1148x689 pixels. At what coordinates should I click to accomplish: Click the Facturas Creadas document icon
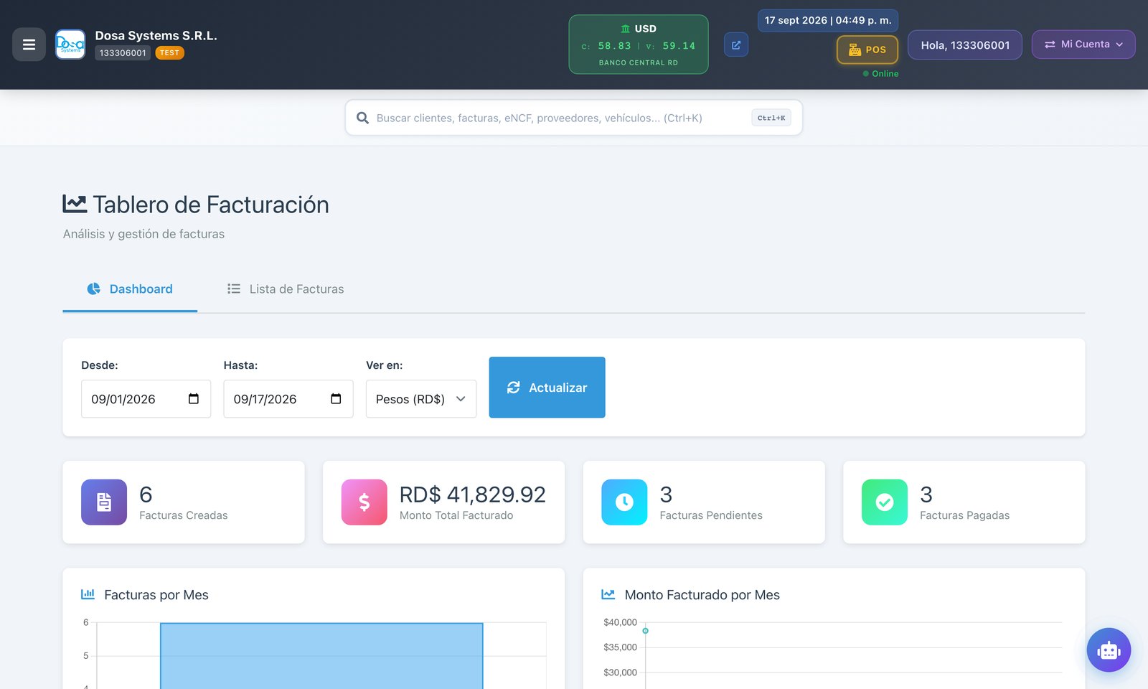(104, 502)
